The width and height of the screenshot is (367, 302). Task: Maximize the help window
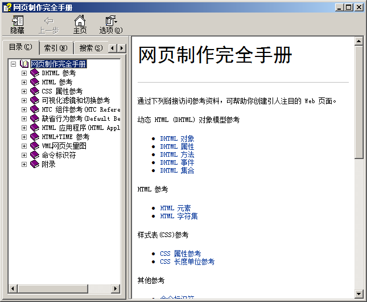(349, 7)
